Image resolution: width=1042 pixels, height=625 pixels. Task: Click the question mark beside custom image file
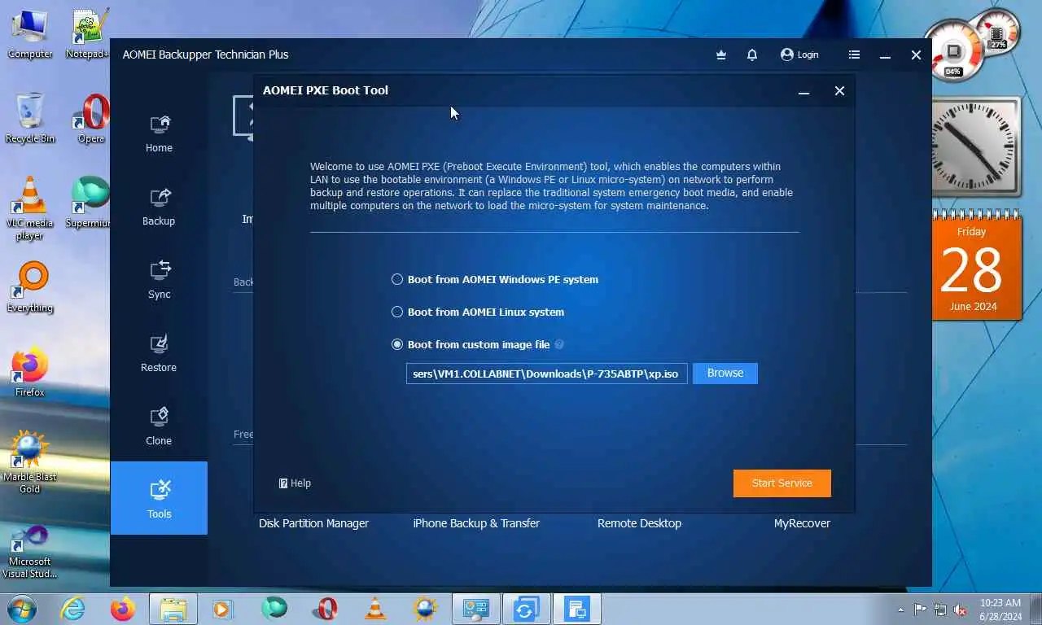(x=559, y=344)
